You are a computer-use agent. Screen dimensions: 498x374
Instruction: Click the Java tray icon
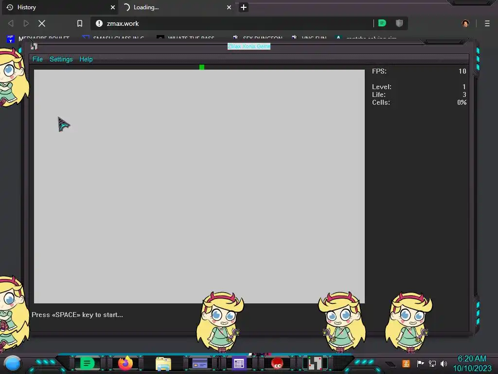[x=406, y=363]
